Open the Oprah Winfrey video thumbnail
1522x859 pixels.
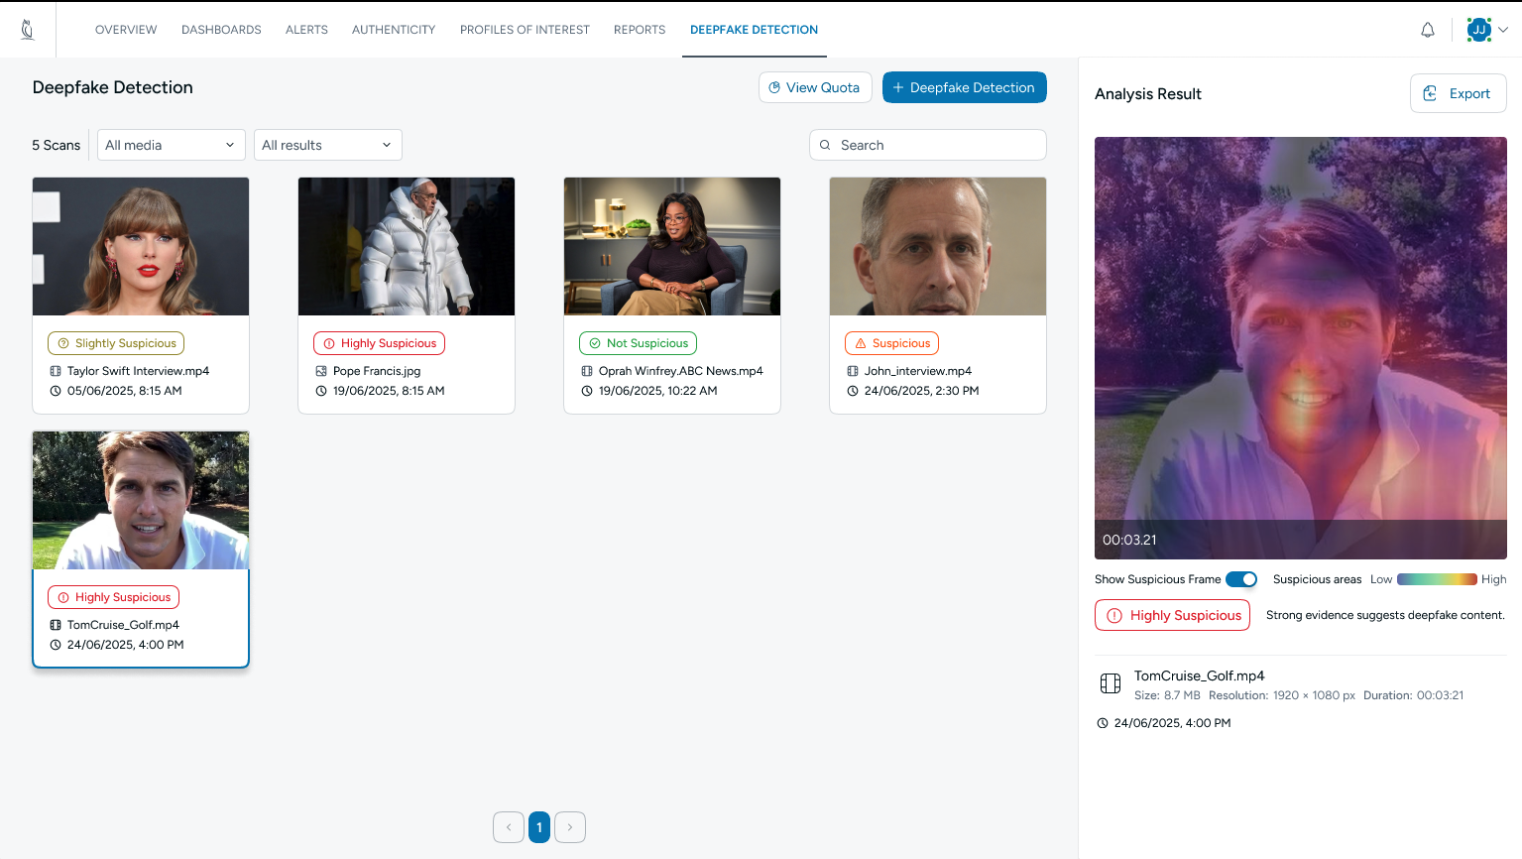[x=672, y=246]
